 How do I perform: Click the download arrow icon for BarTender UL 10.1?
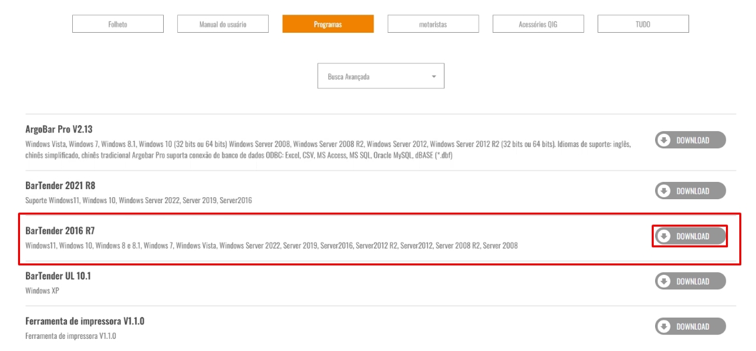click(x=664, y=281)
